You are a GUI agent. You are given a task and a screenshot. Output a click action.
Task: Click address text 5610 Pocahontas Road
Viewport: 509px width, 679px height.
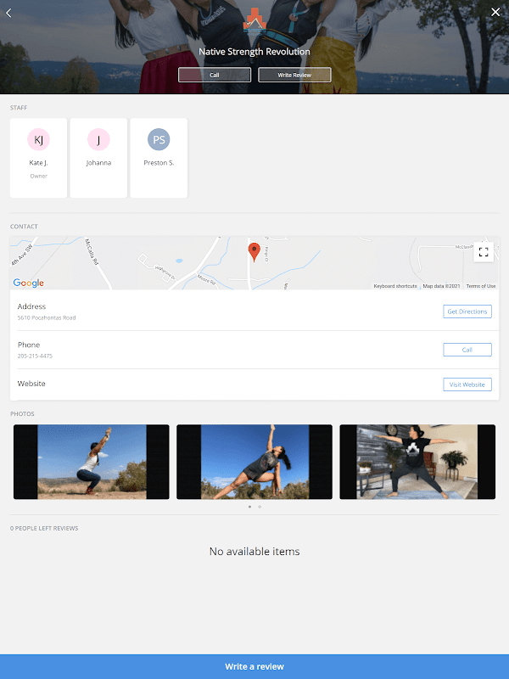pos(47,317)
